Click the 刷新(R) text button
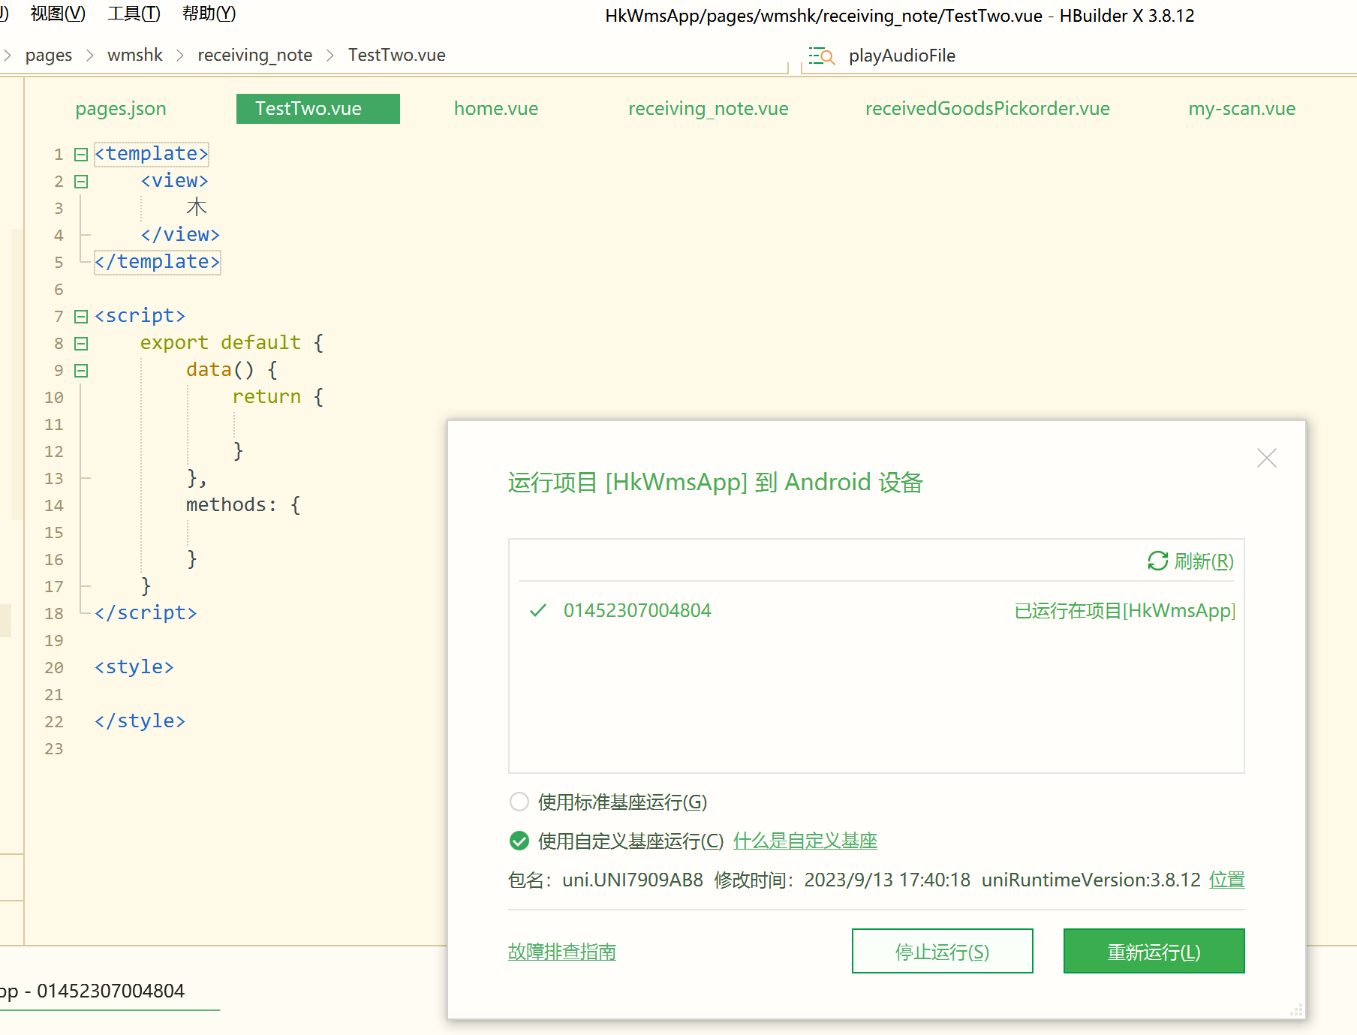The height and width of the screenshot is (1035, 1357). pyautogui.click(x=1204, y=561)
